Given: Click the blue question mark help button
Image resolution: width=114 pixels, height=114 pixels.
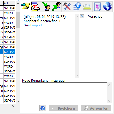Looking at the screenshot, I should (43, 108).
